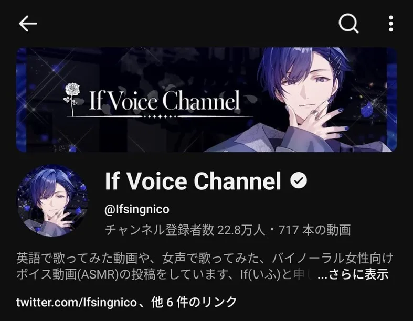Open the three-dot more options menu
This screenshot has width=413, height=321.
[391, 24]
